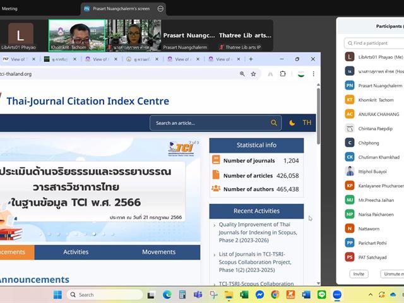The image size is (404, 303).
Task: Select participant Prasart Nuangchalerm in list
Action: point(374,86)
